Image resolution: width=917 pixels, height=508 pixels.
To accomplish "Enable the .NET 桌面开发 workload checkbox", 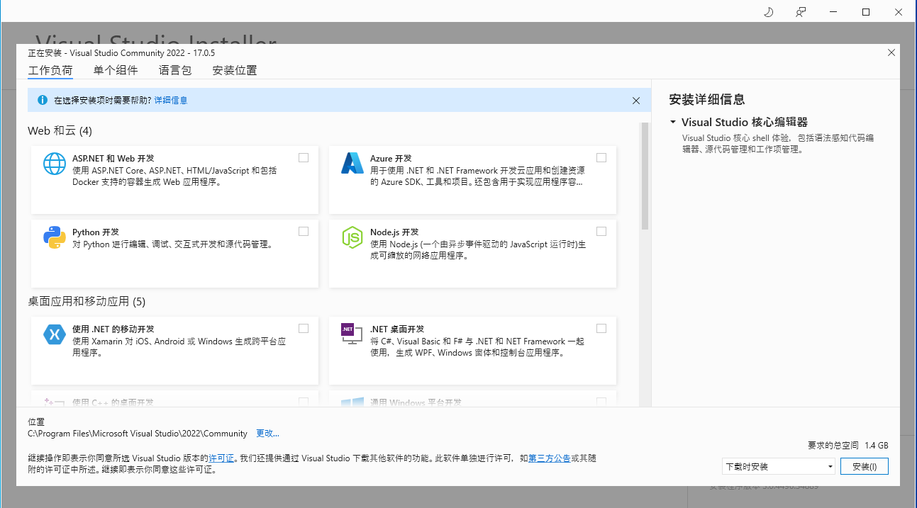I will pyautogui.click(x=601, y=328).
